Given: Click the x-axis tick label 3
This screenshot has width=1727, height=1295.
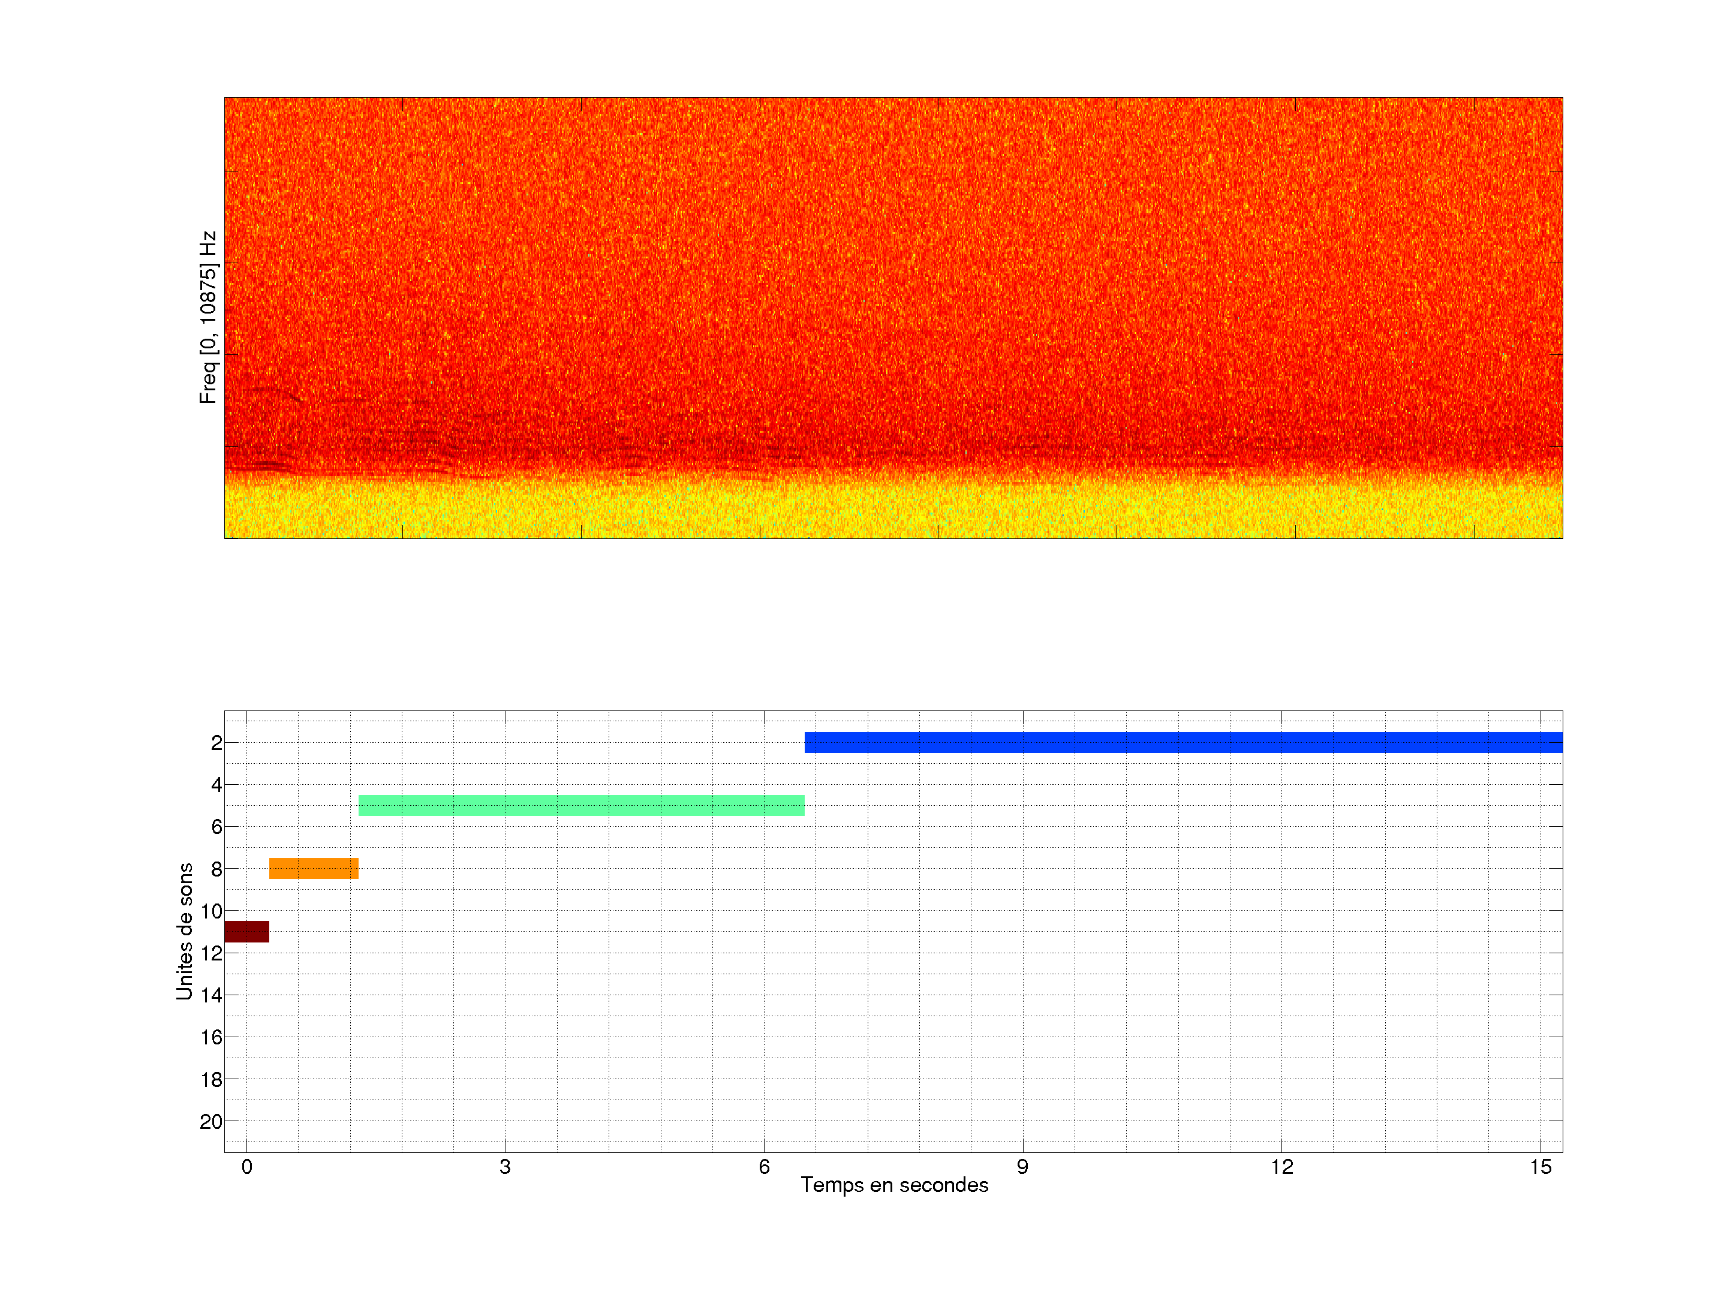Looking at the screenshot, I should point(505,1167).
